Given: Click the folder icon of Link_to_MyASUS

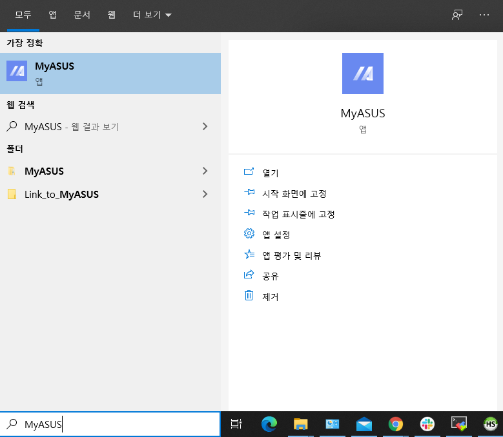Looking at the screenshot, I should pos(12,194).
